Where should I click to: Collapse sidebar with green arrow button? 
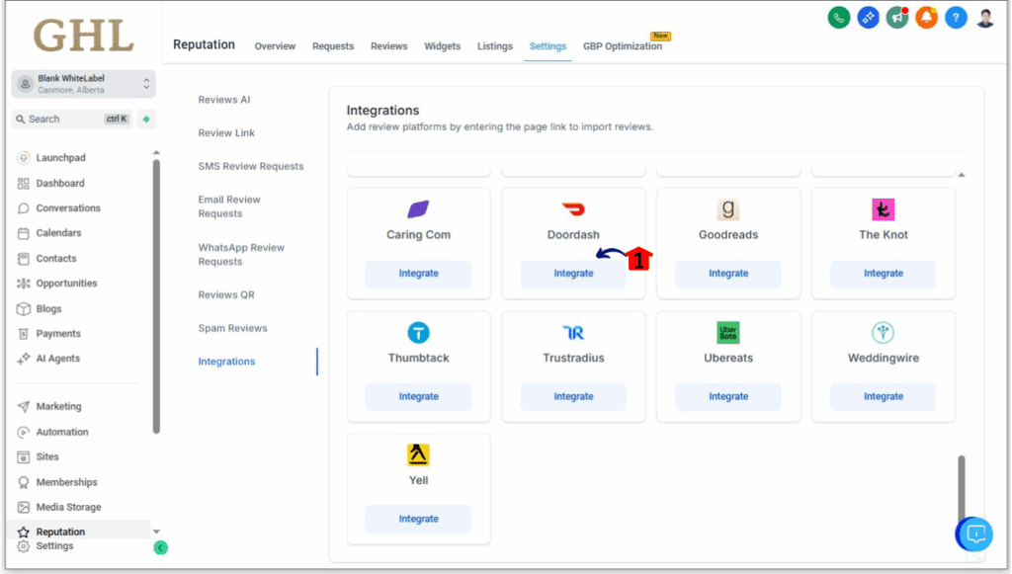161,547
